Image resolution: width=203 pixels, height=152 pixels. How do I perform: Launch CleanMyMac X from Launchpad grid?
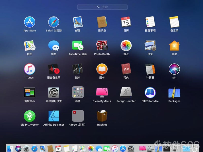[102, 92]
